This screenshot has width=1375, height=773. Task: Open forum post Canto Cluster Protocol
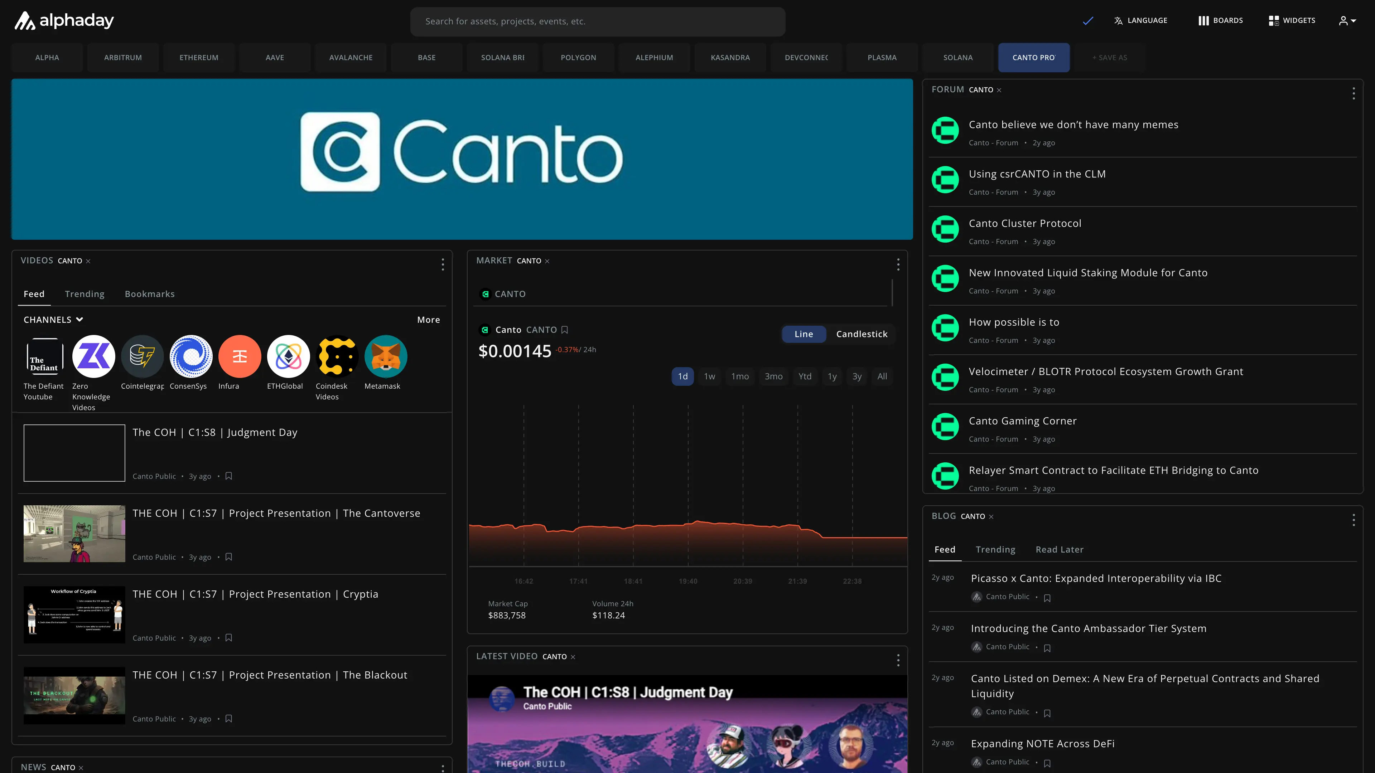pyautogui.click(x=1025, y=224)
